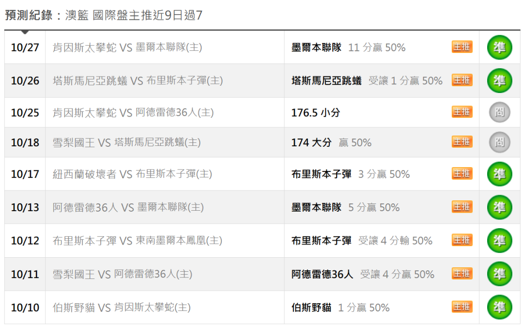523x325 pixels.
Task: Click green 準 icon in 10/17 row
Action: coord(499,174)
